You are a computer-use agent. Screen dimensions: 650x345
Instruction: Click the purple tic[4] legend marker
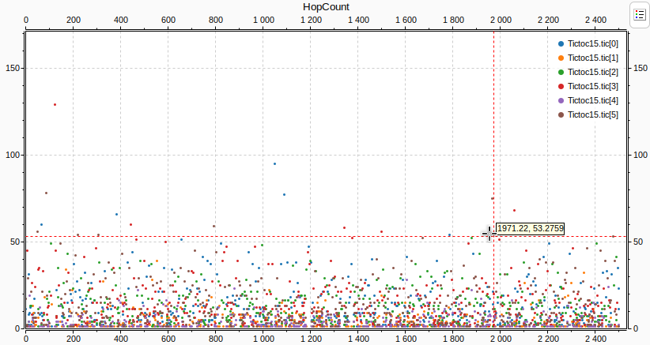pos(561,100)
